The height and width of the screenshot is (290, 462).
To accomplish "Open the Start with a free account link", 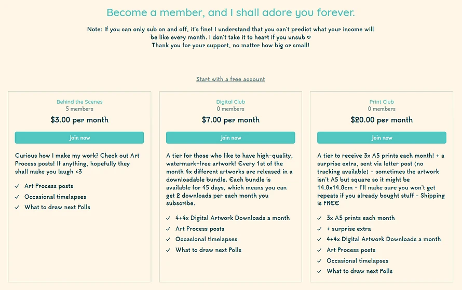I will (230, 79).
